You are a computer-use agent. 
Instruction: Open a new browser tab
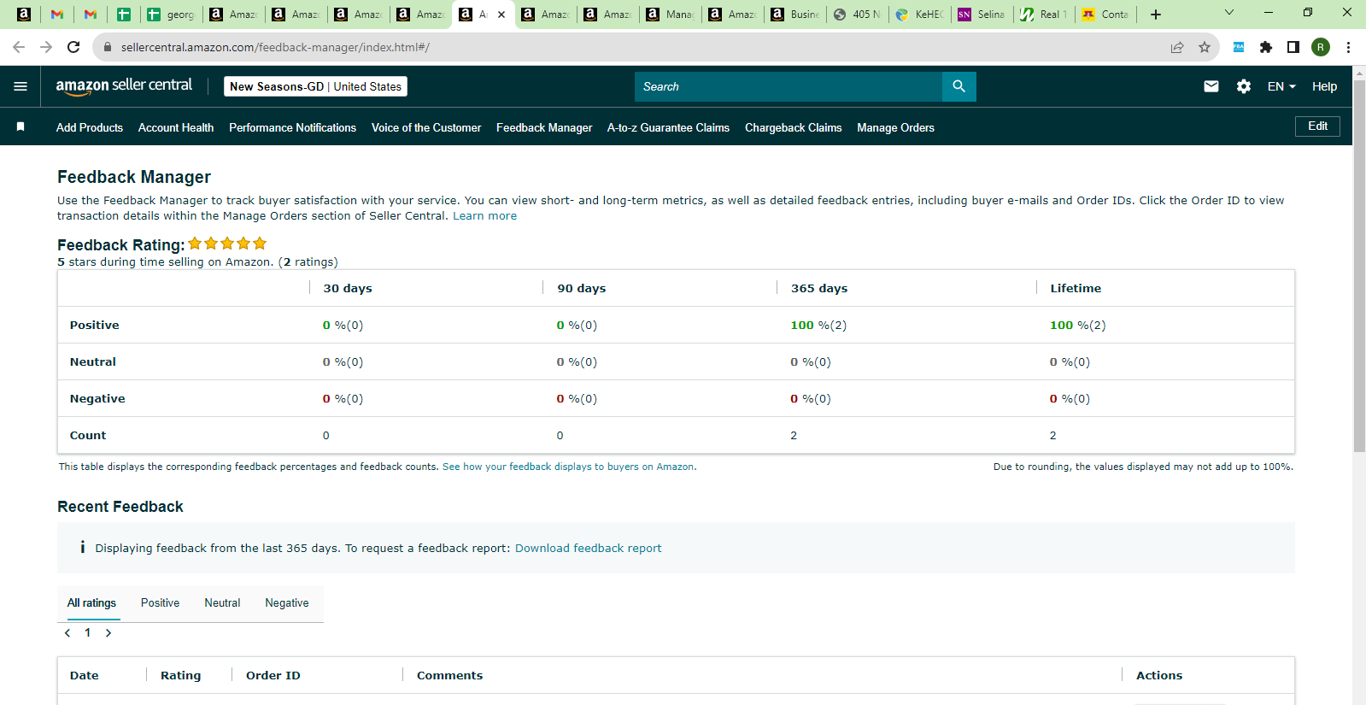coord(1156,15)
